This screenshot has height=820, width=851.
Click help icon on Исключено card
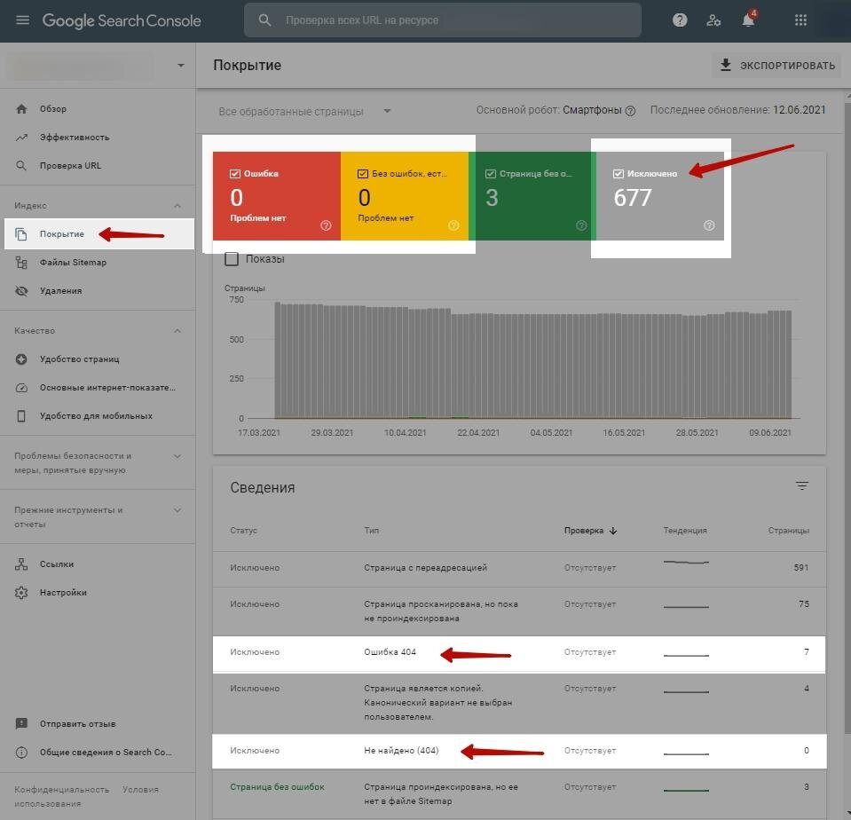709,225
